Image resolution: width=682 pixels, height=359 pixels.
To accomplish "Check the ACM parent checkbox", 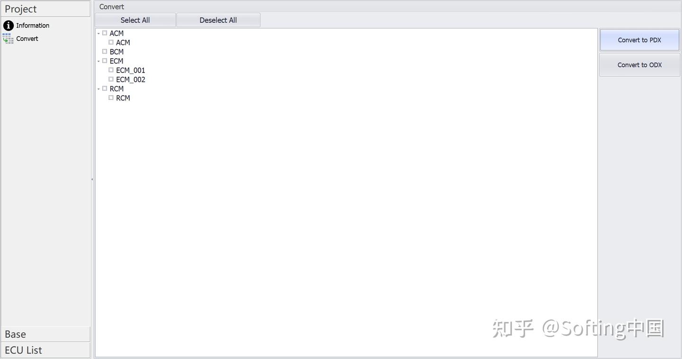I will pos(105,33).
